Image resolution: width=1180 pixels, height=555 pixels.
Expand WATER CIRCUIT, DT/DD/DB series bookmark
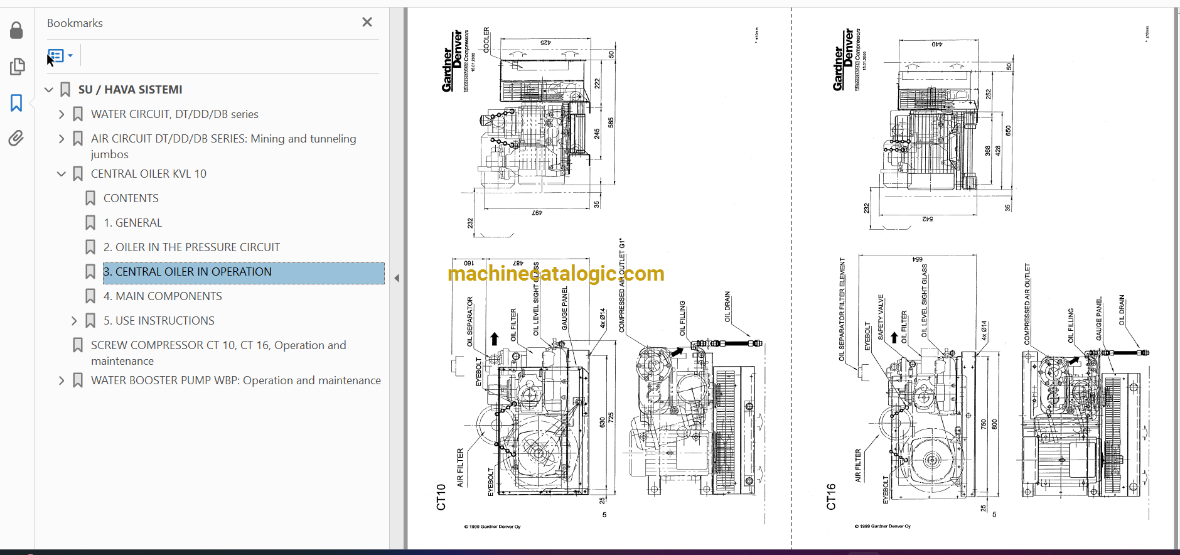click(62, 114)
